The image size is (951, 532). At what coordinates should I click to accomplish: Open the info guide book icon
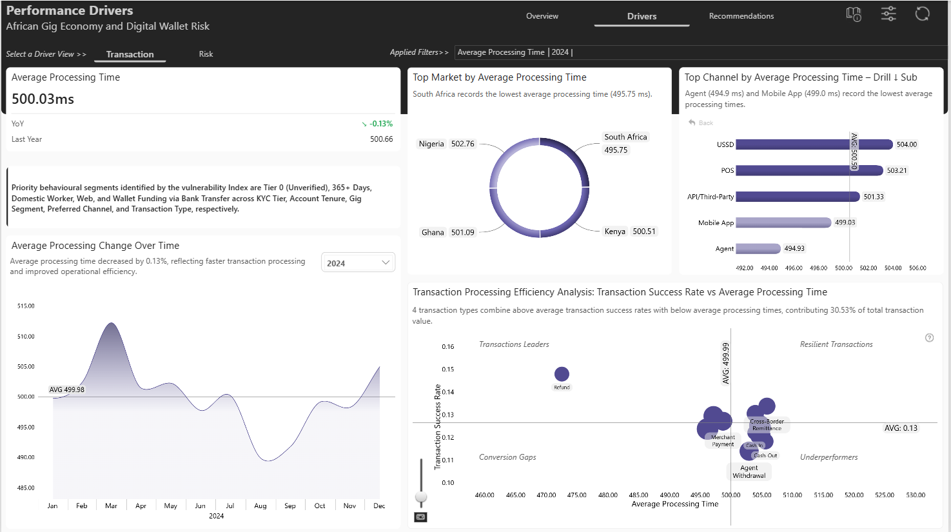point(854,14)
